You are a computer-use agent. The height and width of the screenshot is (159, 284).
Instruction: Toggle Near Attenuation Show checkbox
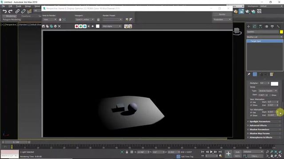tap(251, 105)
